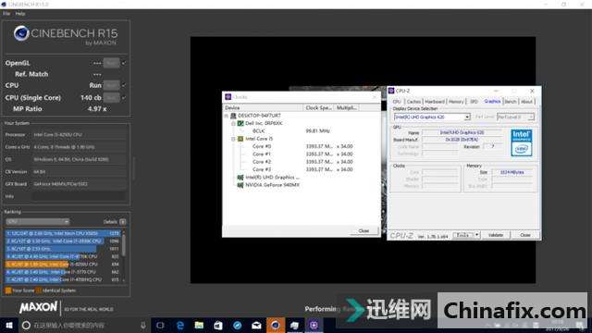Open File Explorer from the taskbar
This screenshot has height=333, width=592.
(x=199, y=325)
